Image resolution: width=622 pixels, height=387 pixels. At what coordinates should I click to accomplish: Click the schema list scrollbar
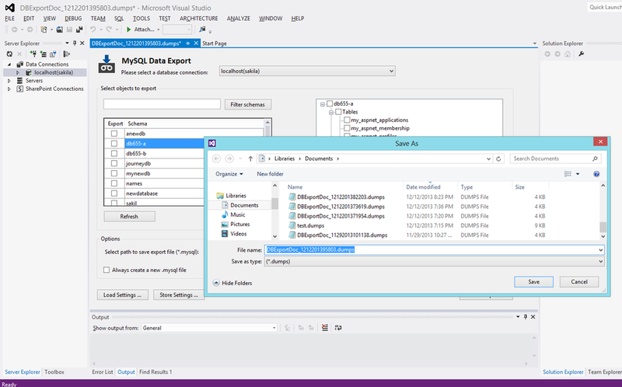click(x=267, y=162)
